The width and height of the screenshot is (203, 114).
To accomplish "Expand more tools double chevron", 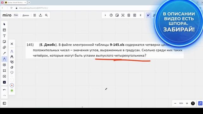I will tap(141, 15).
